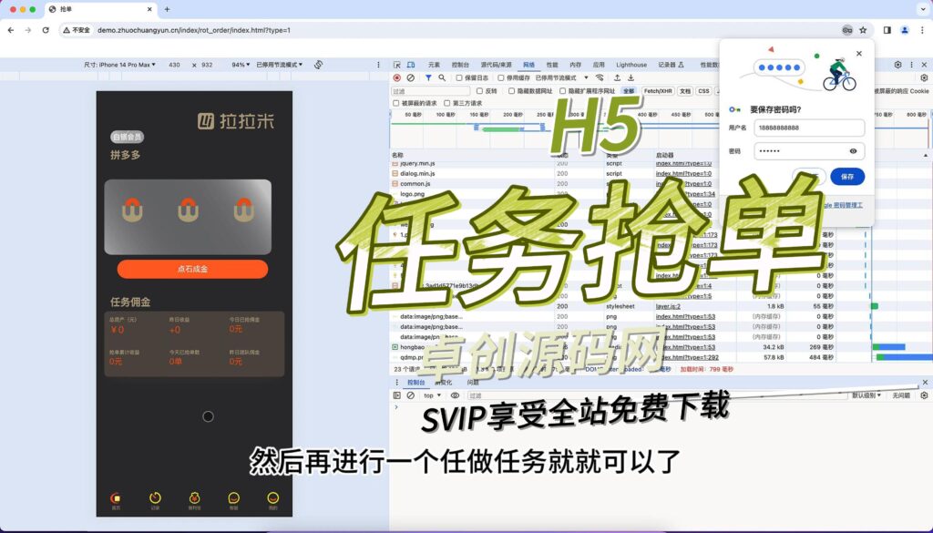Open the device toolbar 已停用节流模式 dropdown

(280, 65)
